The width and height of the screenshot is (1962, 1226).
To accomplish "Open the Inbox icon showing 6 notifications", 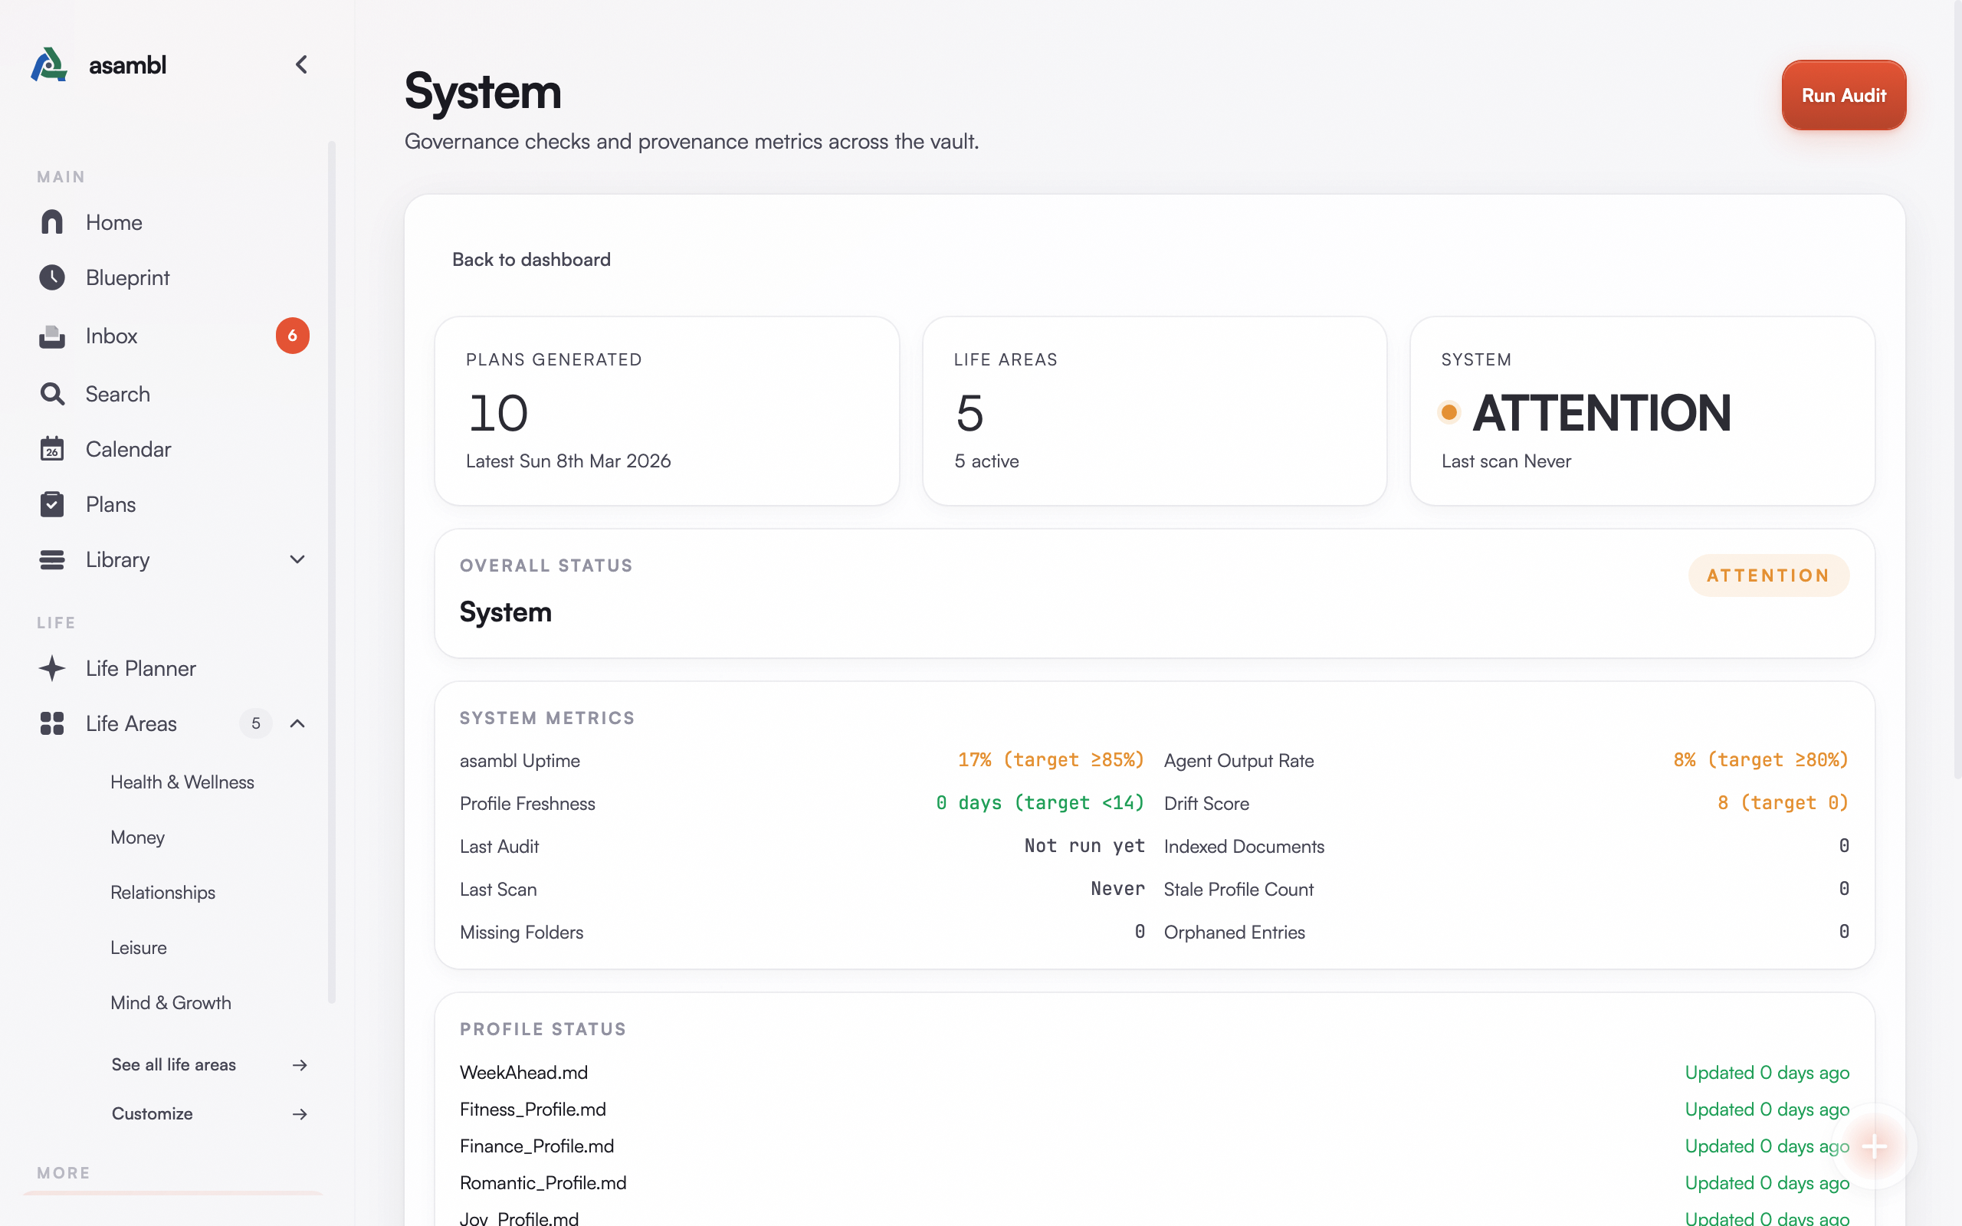I will (52, 336).
